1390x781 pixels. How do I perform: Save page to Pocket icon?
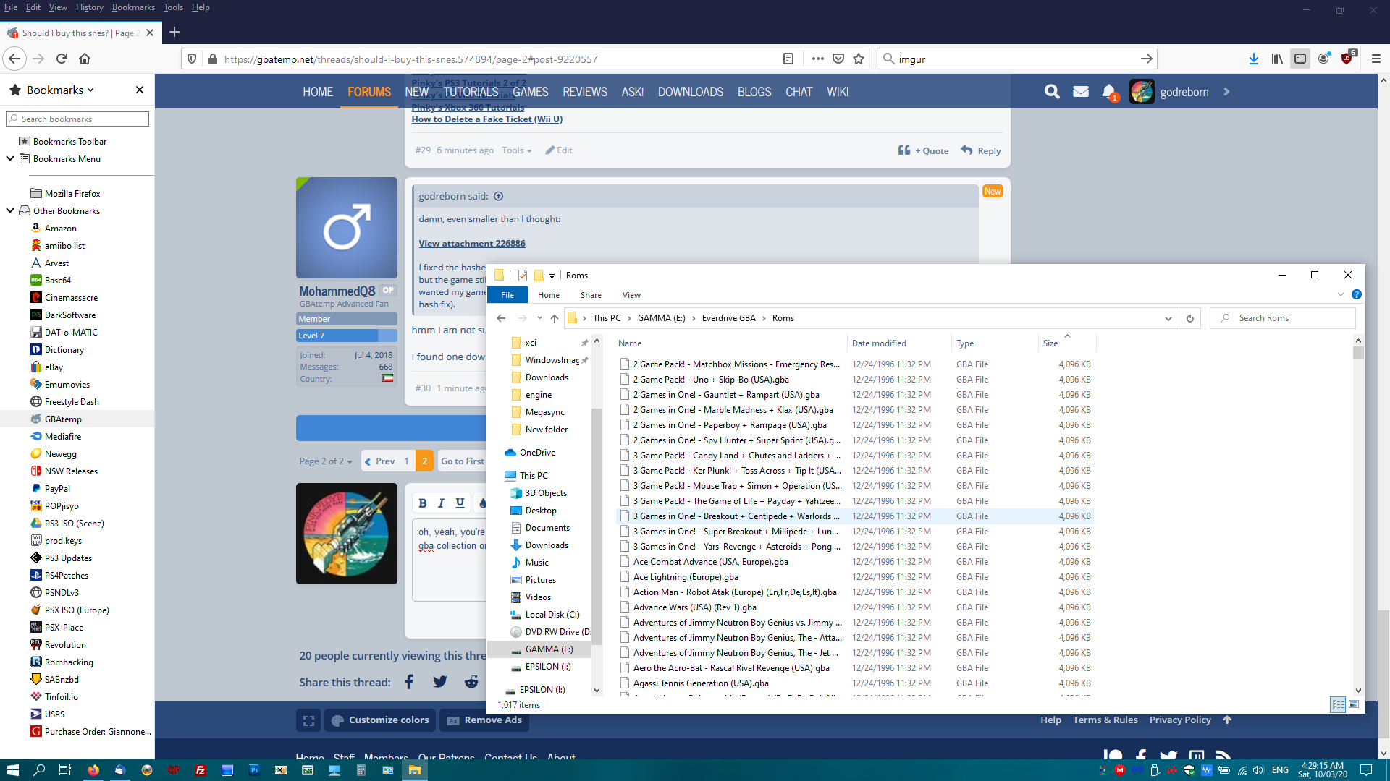coord(838,59)
